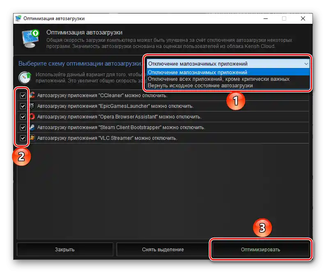
Task: Click the Opera browser icon
Action: (32, 116)
